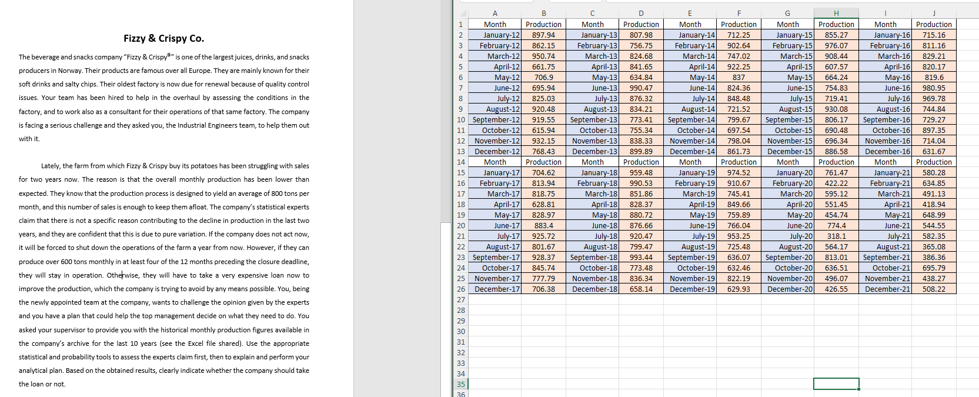Click cell July-16

coord(885,98)
